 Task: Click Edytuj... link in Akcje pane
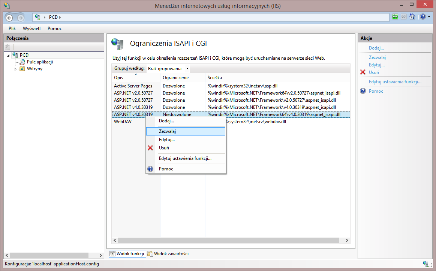pos(377,65)
